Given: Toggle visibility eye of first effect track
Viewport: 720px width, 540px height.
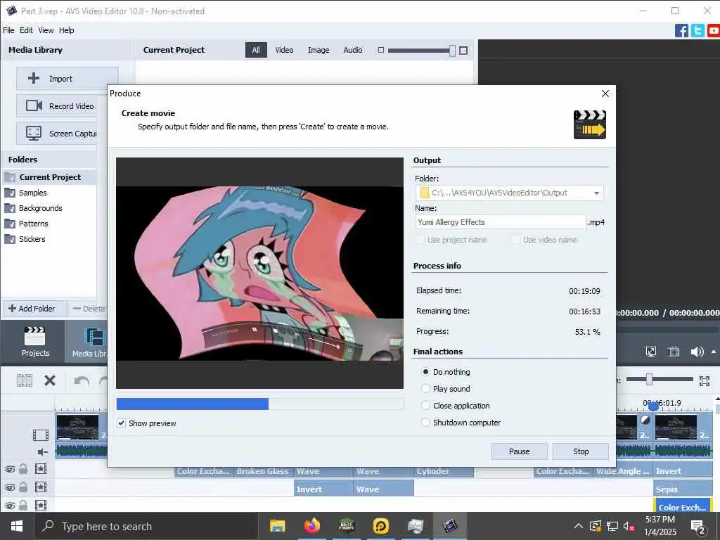Looking at the screenshot, I should [x=10, y=469].
